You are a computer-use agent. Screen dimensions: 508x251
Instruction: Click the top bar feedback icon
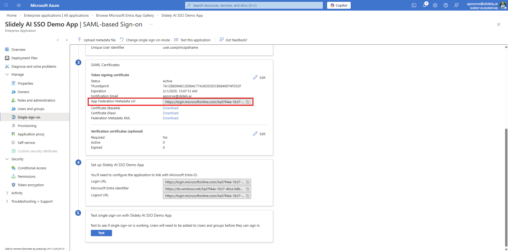(456, 5)
